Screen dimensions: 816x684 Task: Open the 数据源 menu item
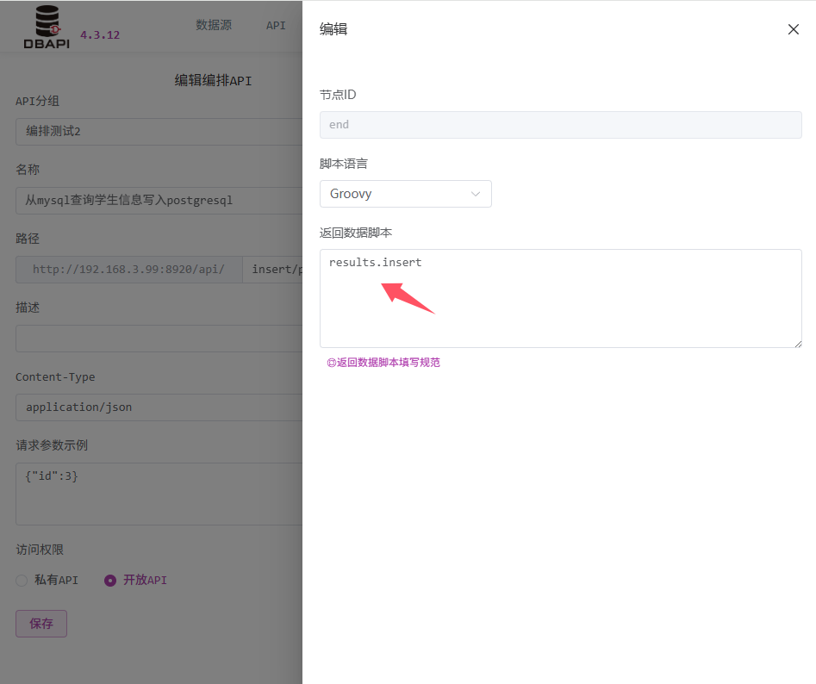pyautogui.click(x=214, y=25)
